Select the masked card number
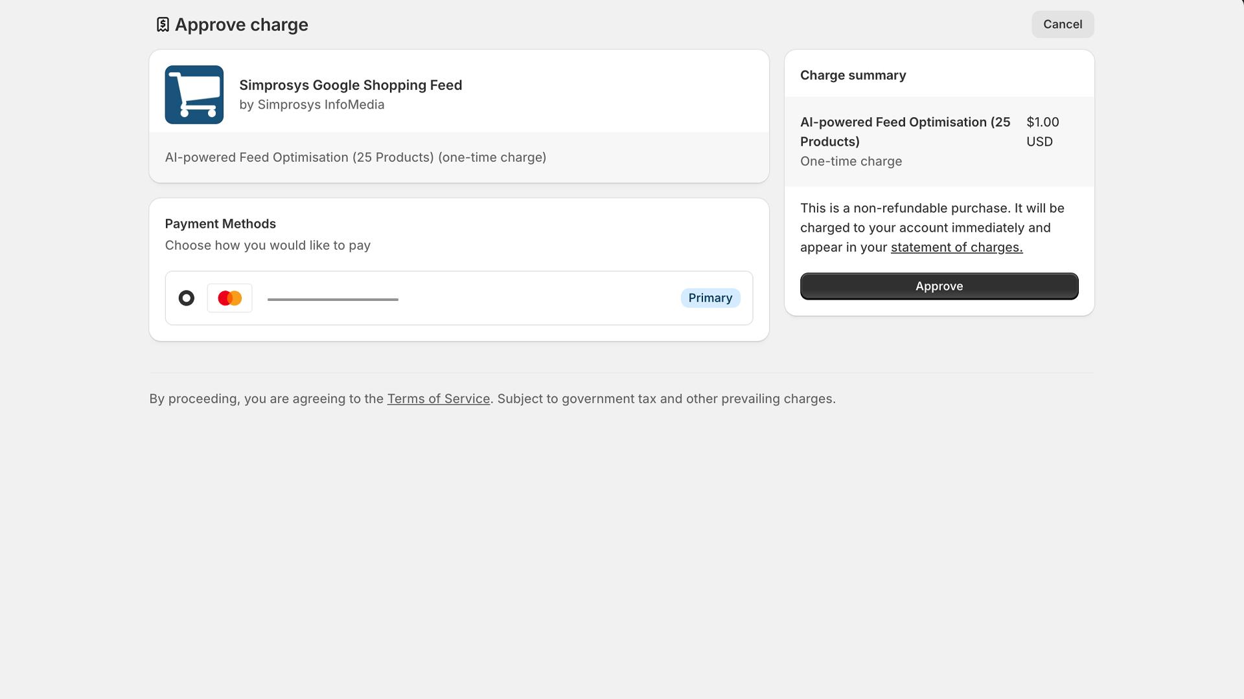 pos(333,298)
